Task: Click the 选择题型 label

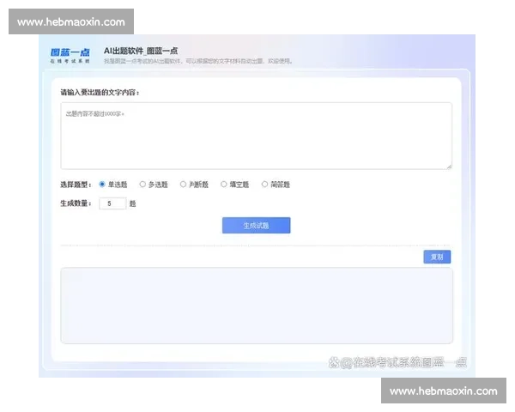Action: 76,185
